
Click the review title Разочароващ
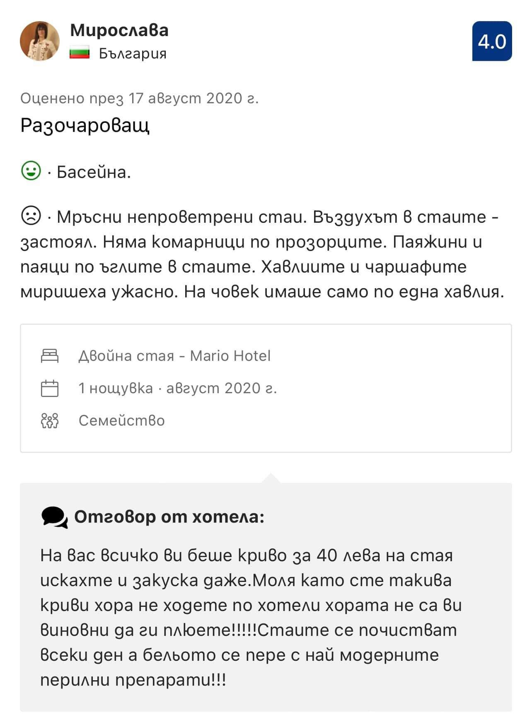point(85,125)
